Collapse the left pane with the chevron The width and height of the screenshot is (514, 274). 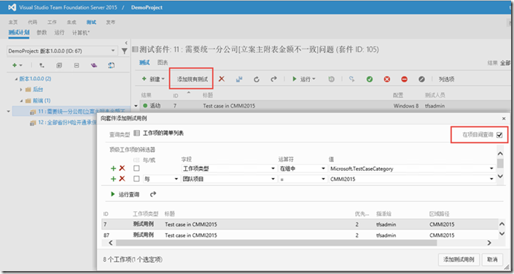coord(126,43)
